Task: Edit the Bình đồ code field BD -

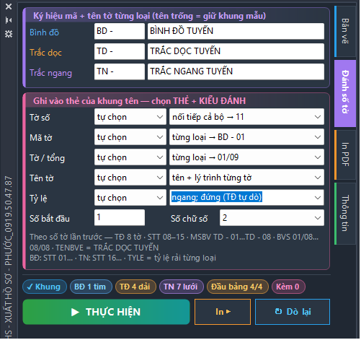Action: [120, 31]
